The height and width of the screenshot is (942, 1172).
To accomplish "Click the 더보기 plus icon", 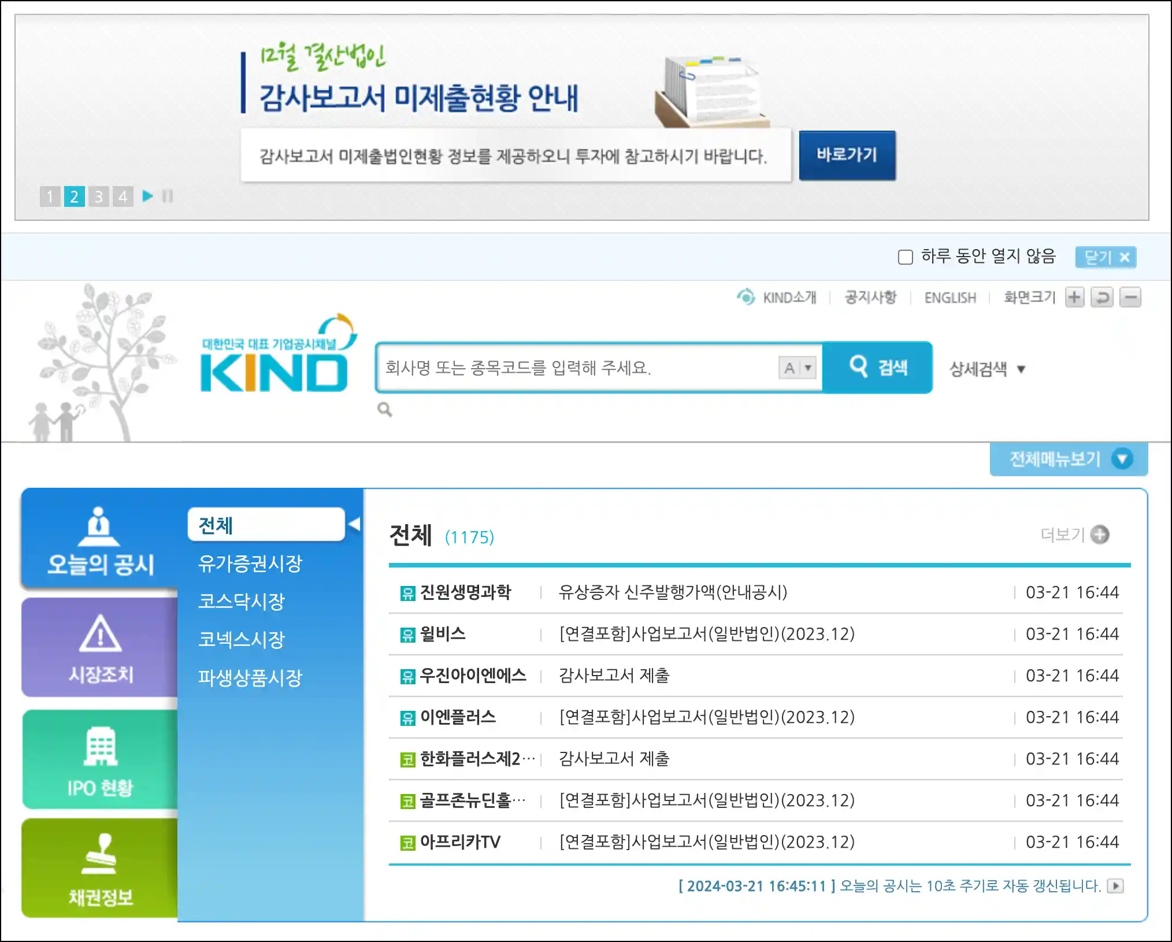I will click(x=1100, y=535).
